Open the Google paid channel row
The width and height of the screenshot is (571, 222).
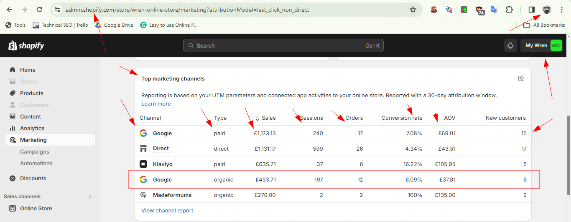coord(333,133)
